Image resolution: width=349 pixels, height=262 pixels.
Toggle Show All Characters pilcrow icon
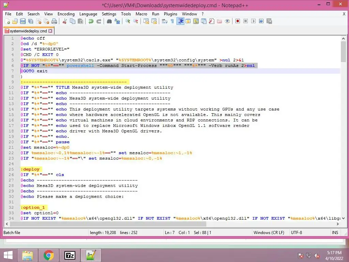point(172,21)
